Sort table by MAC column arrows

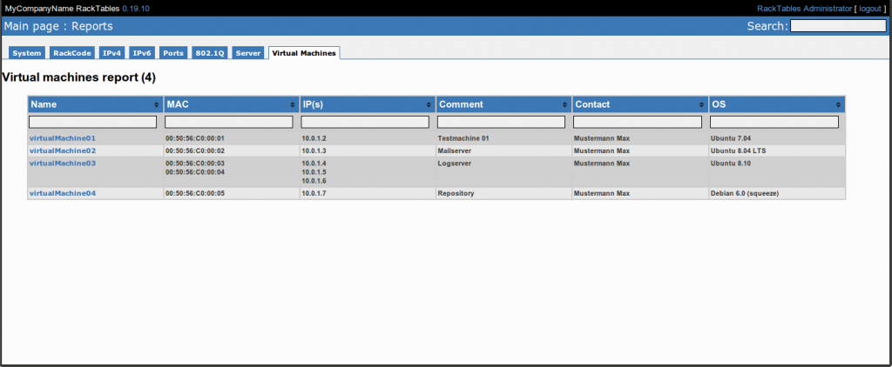pos(292,104)
